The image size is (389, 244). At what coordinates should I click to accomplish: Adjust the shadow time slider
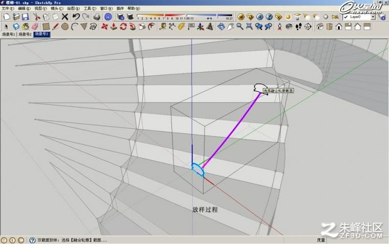(210, 16)
